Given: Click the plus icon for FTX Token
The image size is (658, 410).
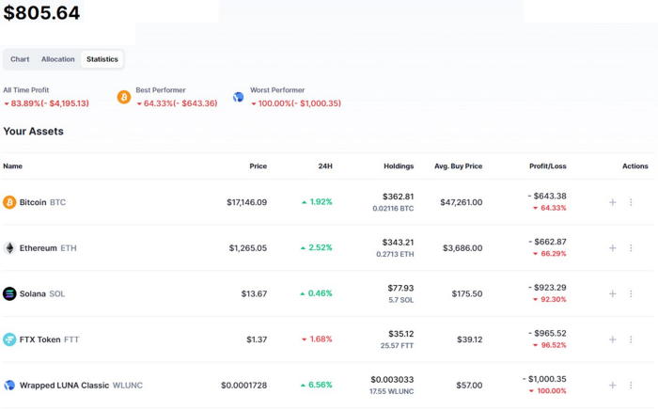Looking at the screenshot, I should click(x=612, y=339).
